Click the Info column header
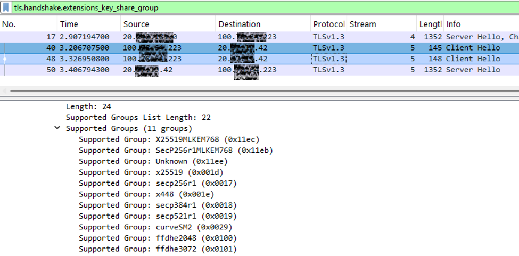The width and height of the screenshot is (519, 256). [481, 24]
